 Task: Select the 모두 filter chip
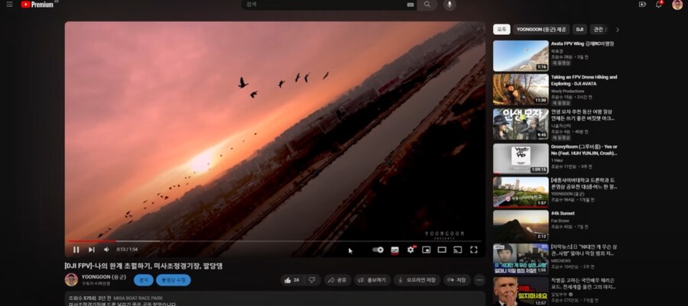click(501, 30)
